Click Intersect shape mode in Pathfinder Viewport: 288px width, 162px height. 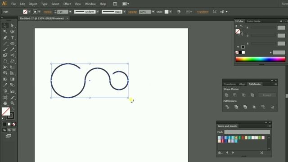pyautogui.click(x=243, y=95)
